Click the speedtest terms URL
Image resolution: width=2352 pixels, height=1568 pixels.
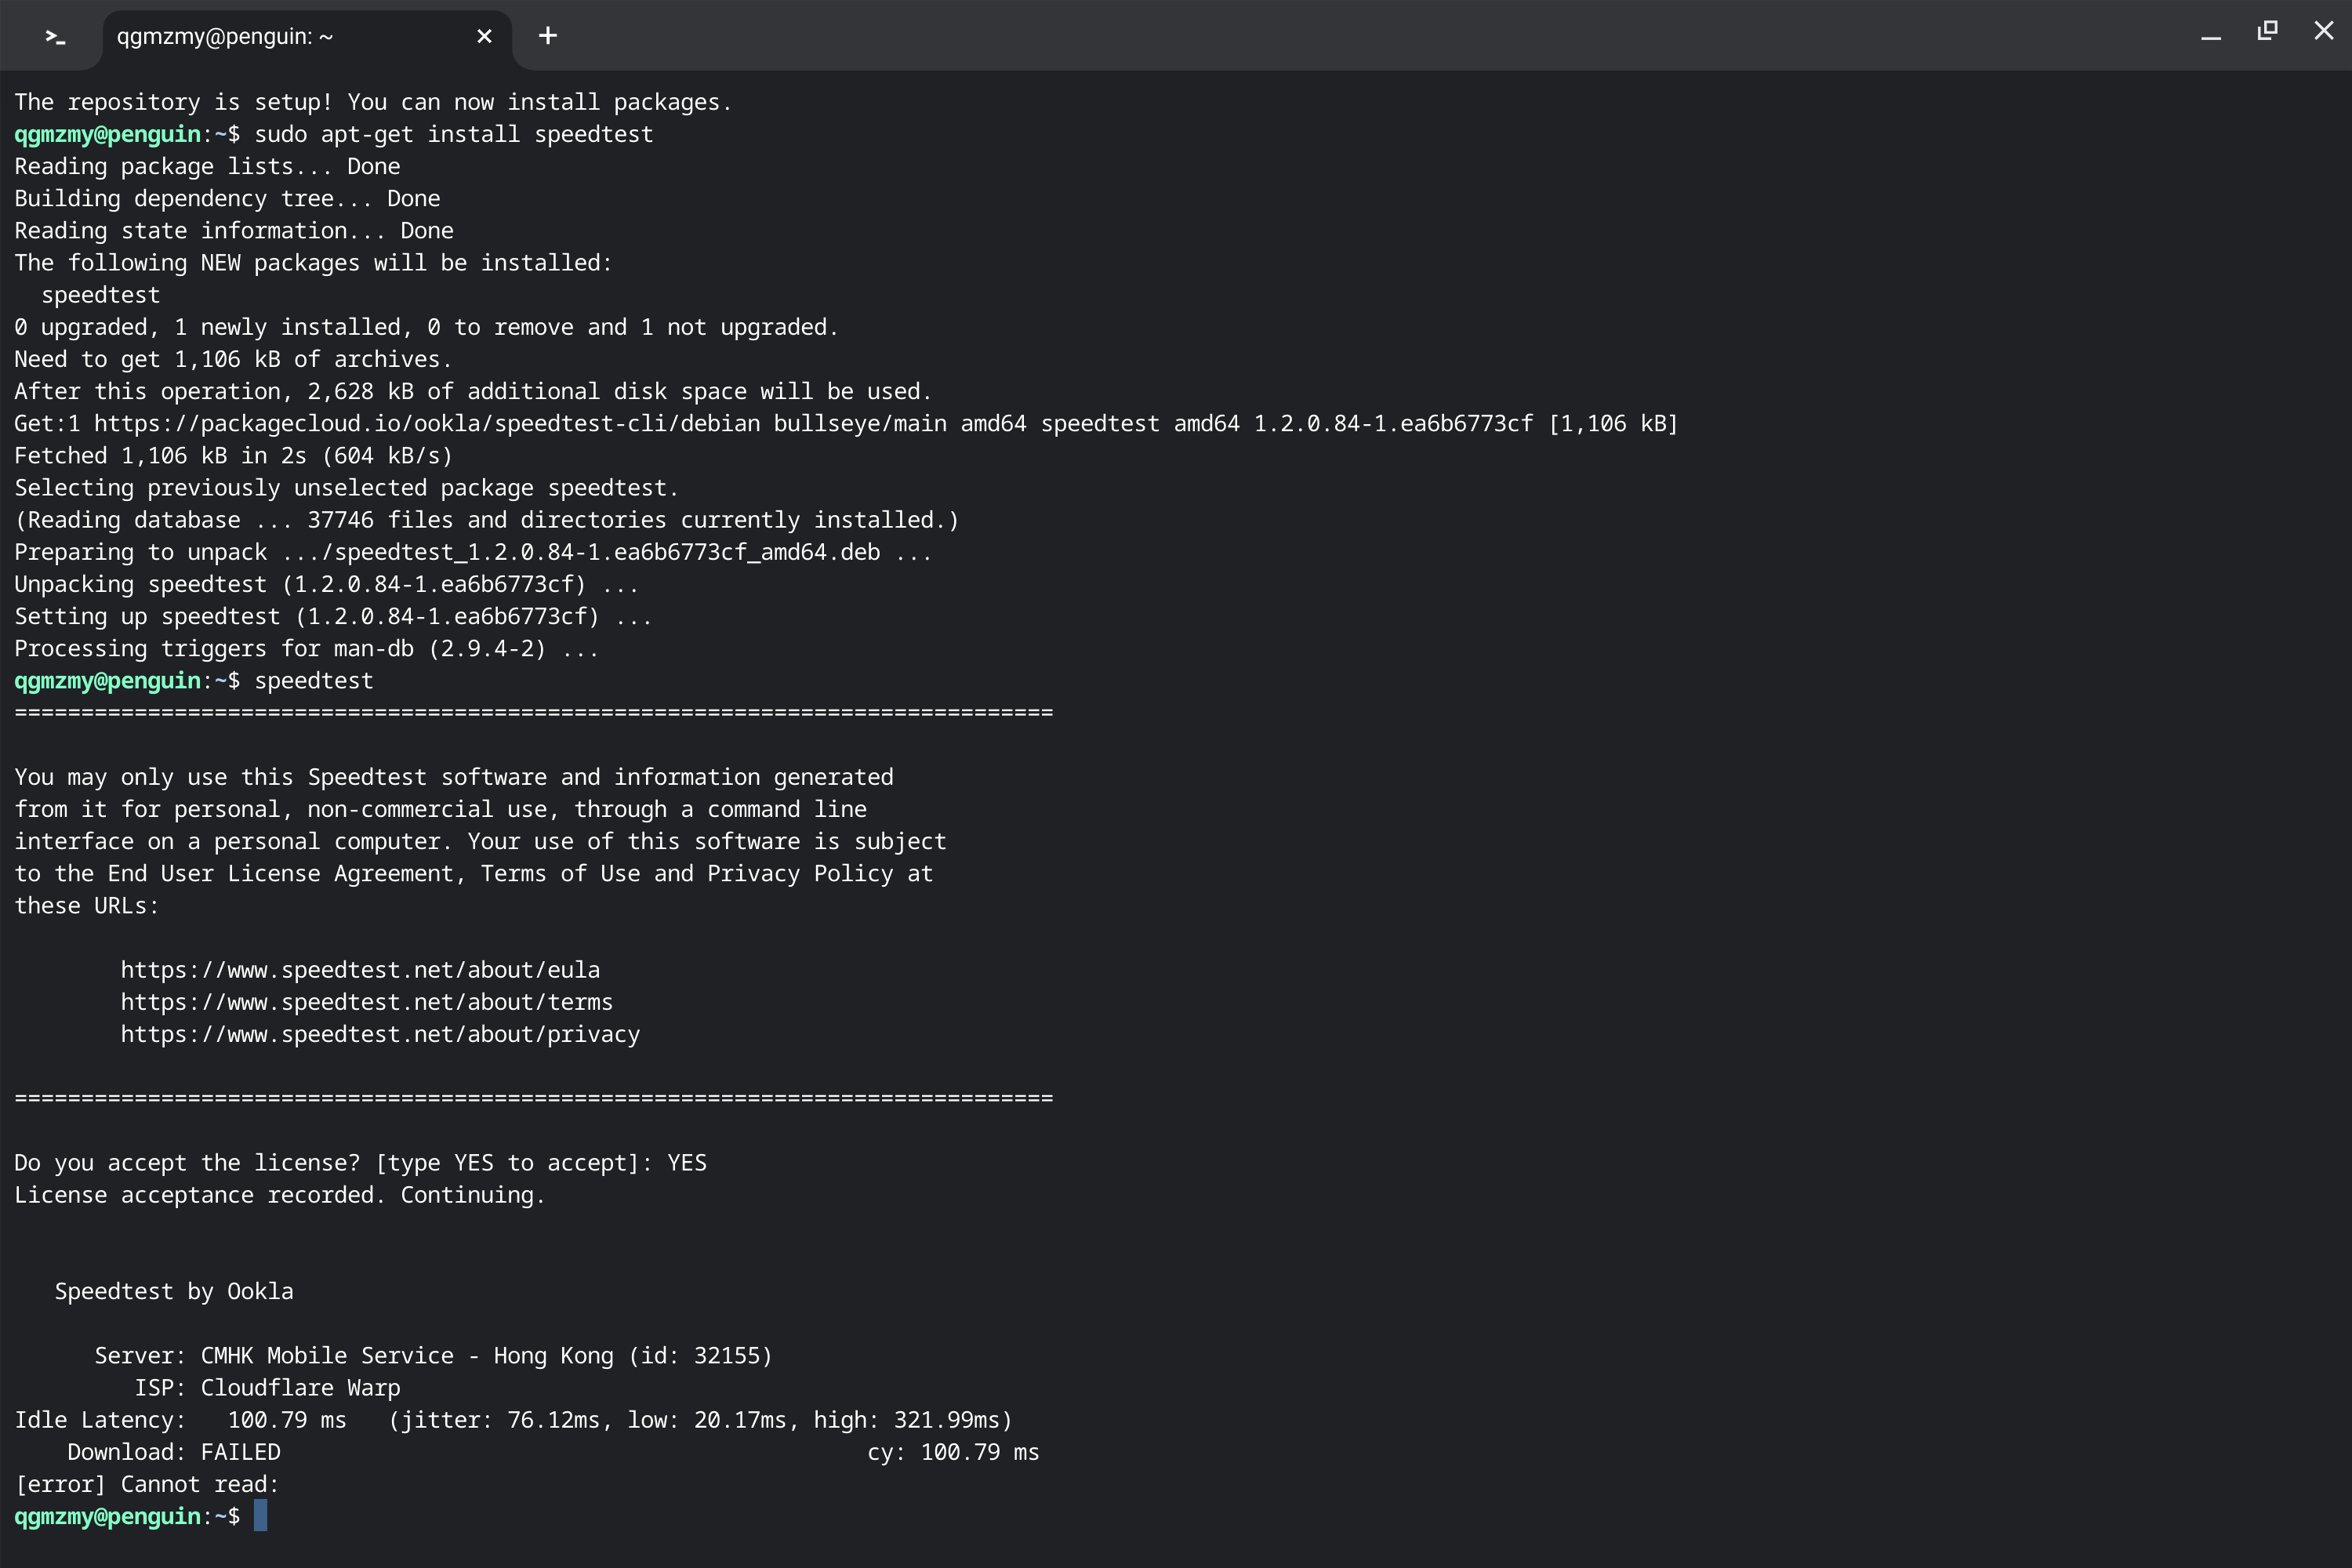click(x=367, y=1002)
